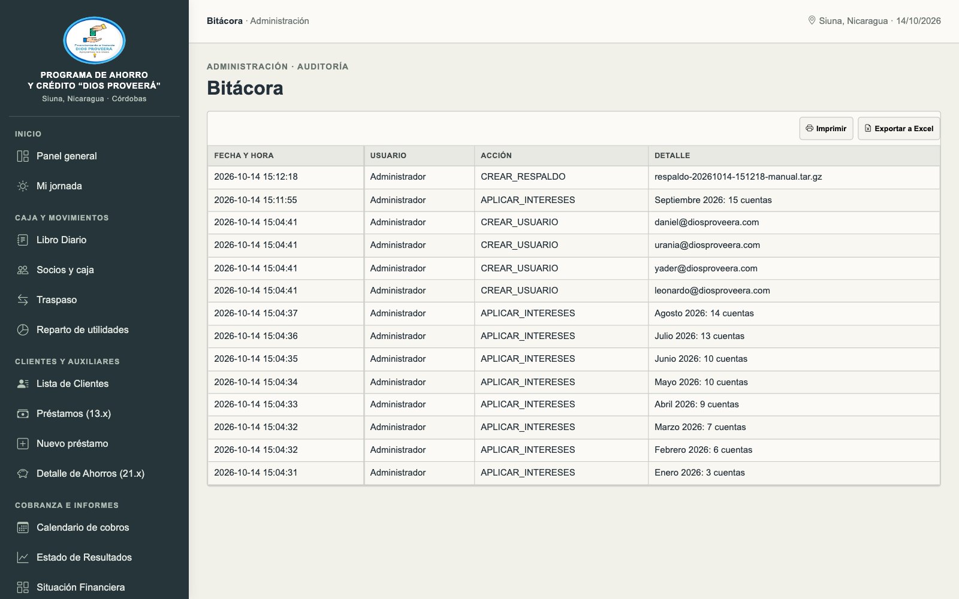Click the Libro Diario ledger icon
This screenshot has height=599, width=959.
23,240
